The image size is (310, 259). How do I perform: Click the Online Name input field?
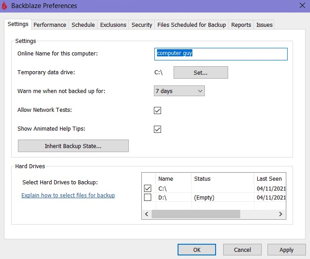coord(221,54)
